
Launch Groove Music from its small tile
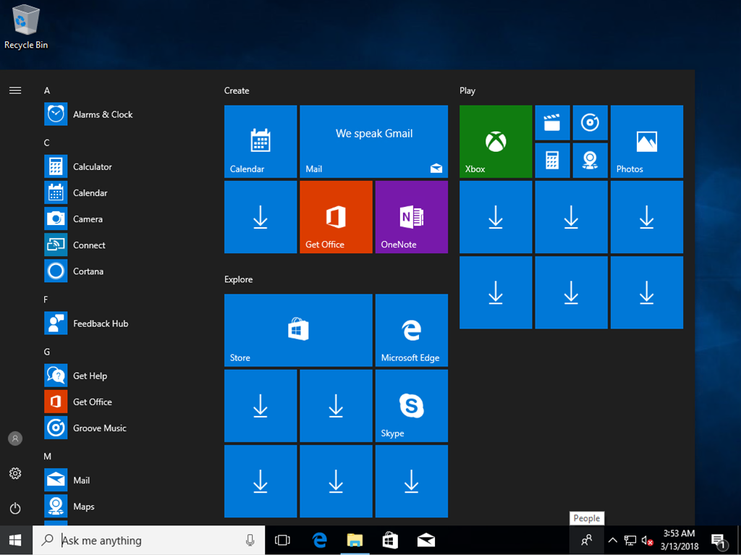click(590, 122)
